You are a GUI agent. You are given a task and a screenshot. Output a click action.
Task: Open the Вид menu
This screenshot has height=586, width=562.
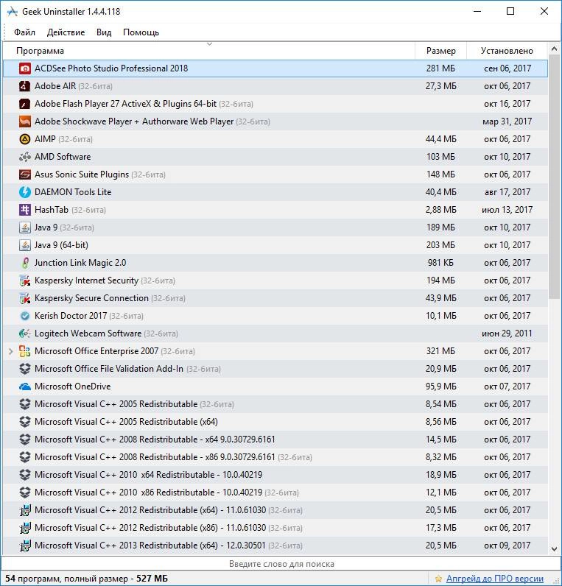point(104,32)
